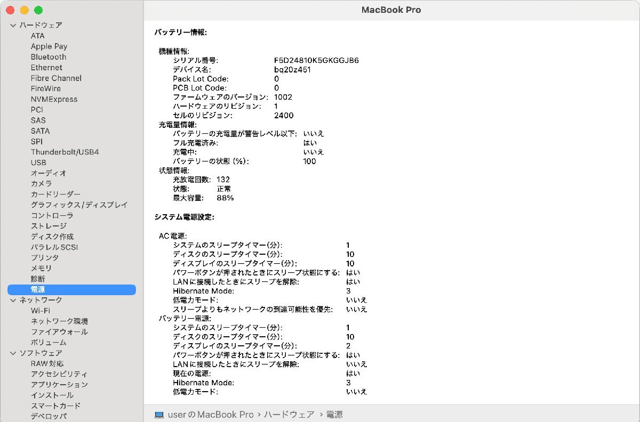Click 'userのMacBook Pro' in path bar

click(x=211, y=415)
